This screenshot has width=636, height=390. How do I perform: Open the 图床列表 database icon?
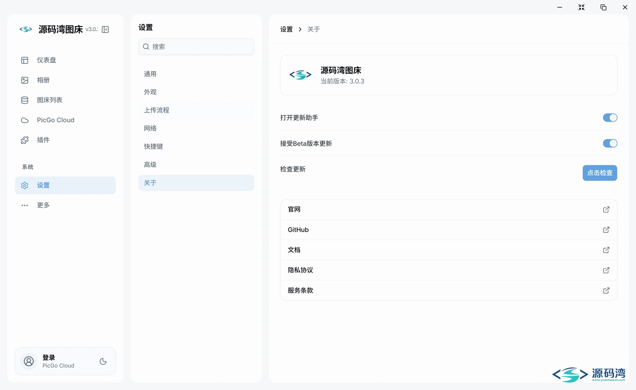coord(25,100)
